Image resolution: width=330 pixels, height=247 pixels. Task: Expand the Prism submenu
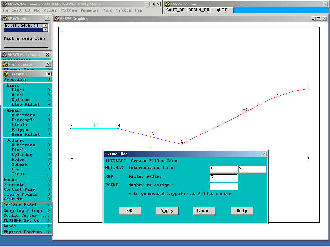[27, 160]
